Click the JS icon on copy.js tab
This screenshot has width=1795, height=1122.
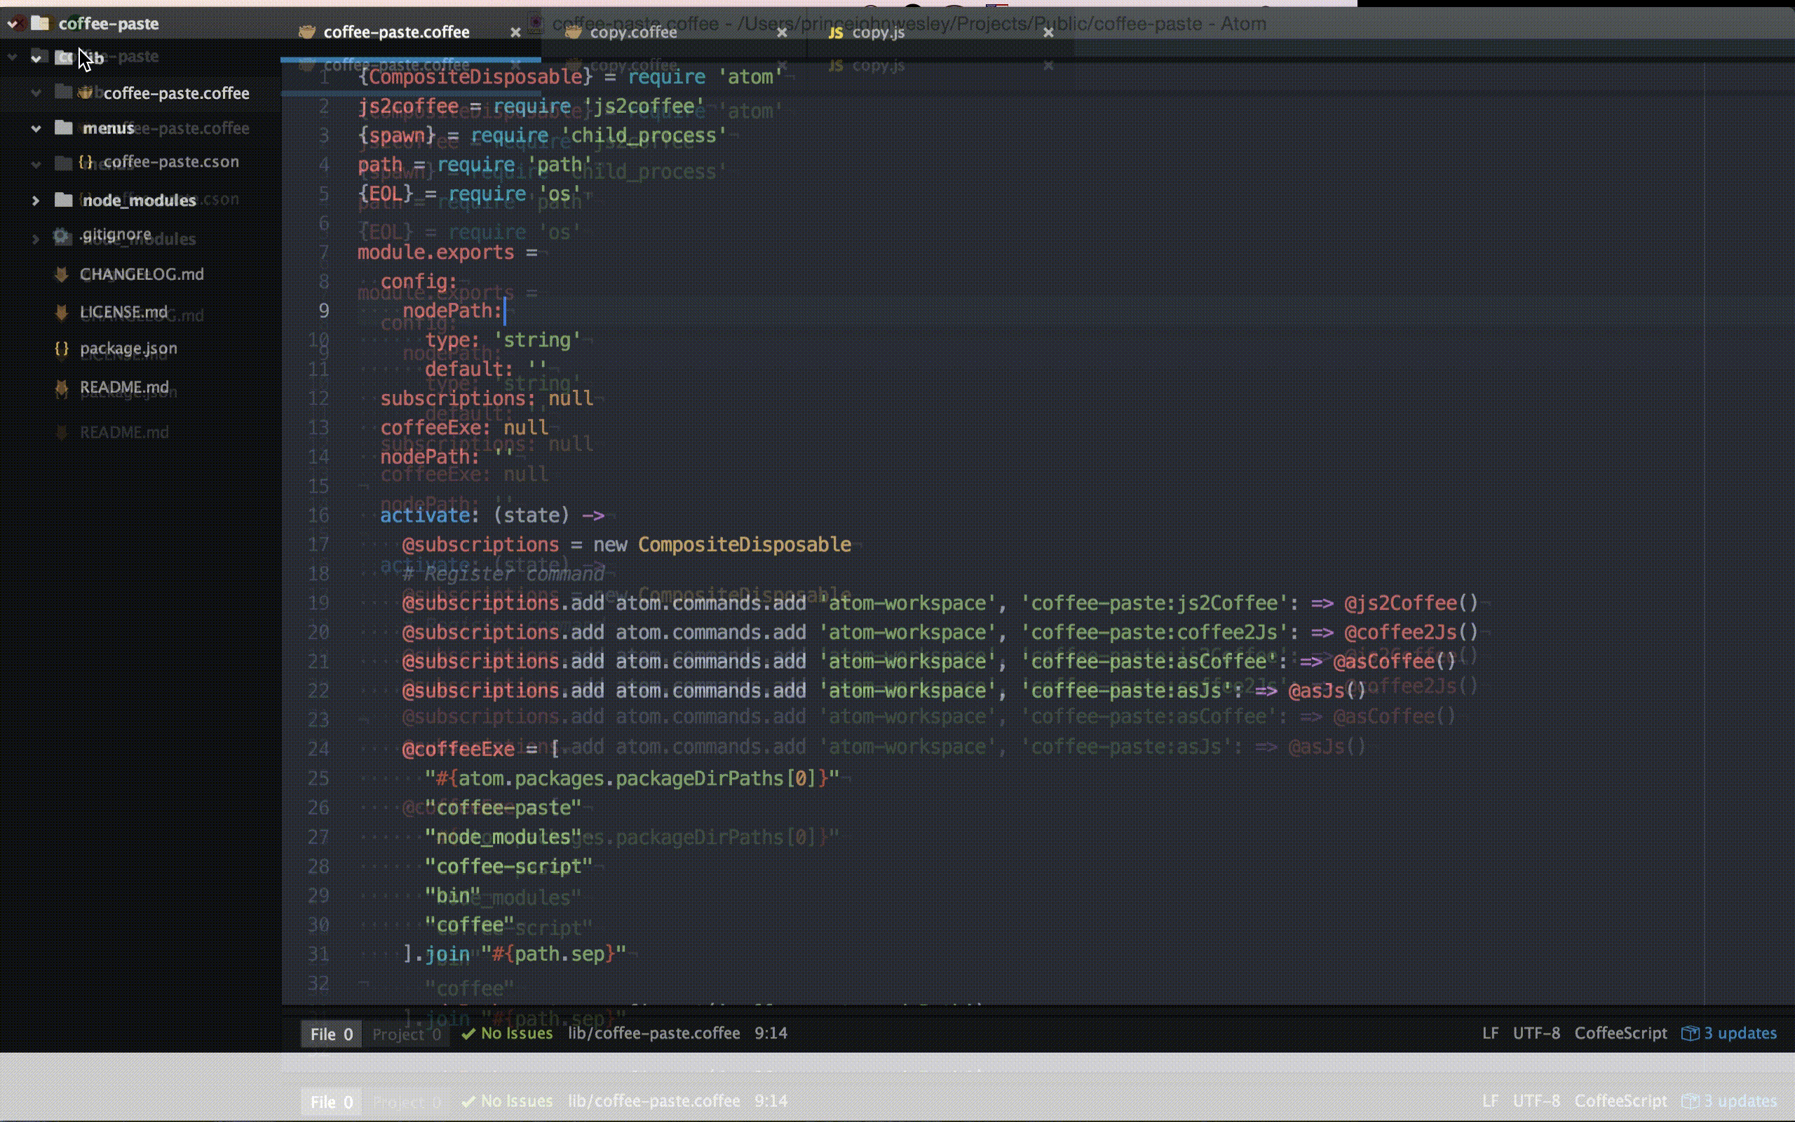pos(836,33)
